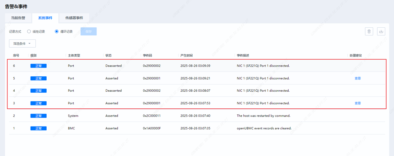Select the 循环记录 radio button
The width and height of the screenshot is (394, 156).
[57, 31]
